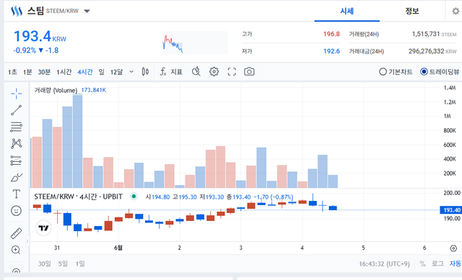Select the 30분 interval

coord(44,72)
